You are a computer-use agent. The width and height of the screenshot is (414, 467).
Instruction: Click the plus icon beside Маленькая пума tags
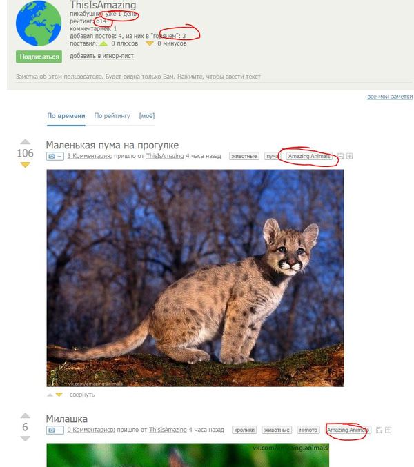pyautogui.click(x=350, y=156)
